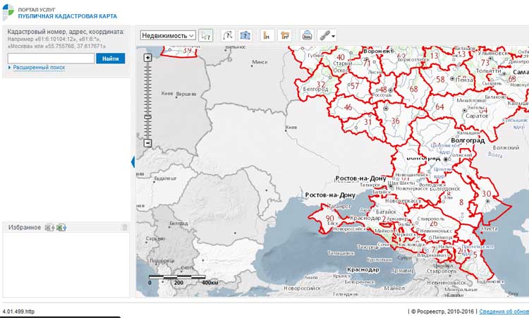Click the green Excel export icon in Избранное
Screen dimensions: 529x318
click(x=61, y=228)
